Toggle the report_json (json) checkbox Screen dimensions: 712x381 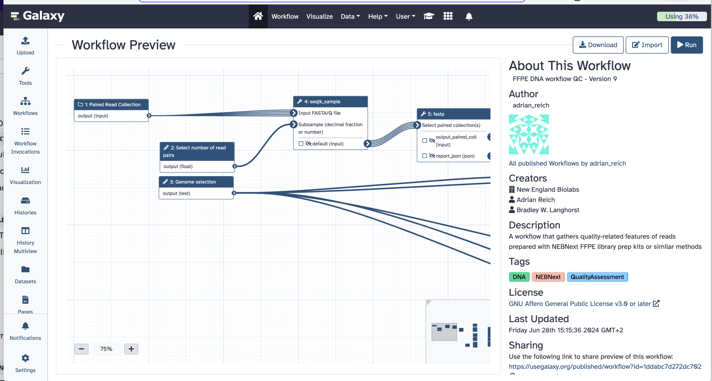click(424, 156)
